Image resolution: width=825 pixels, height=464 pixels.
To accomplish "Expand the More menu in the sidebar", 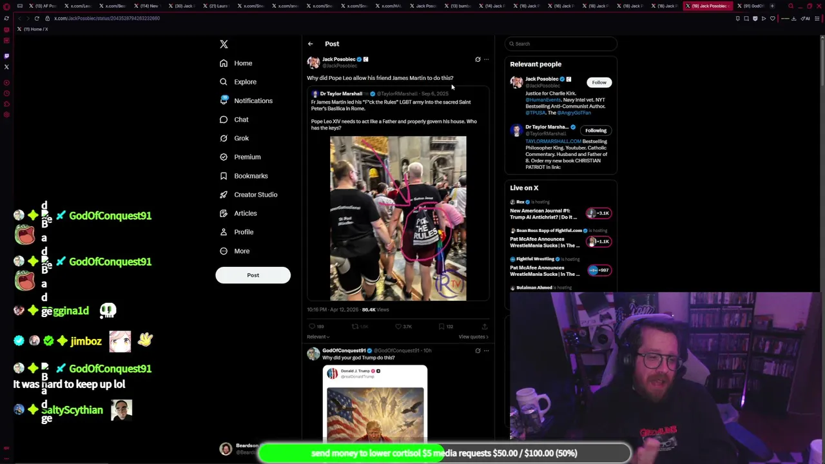I will (235, 251).
